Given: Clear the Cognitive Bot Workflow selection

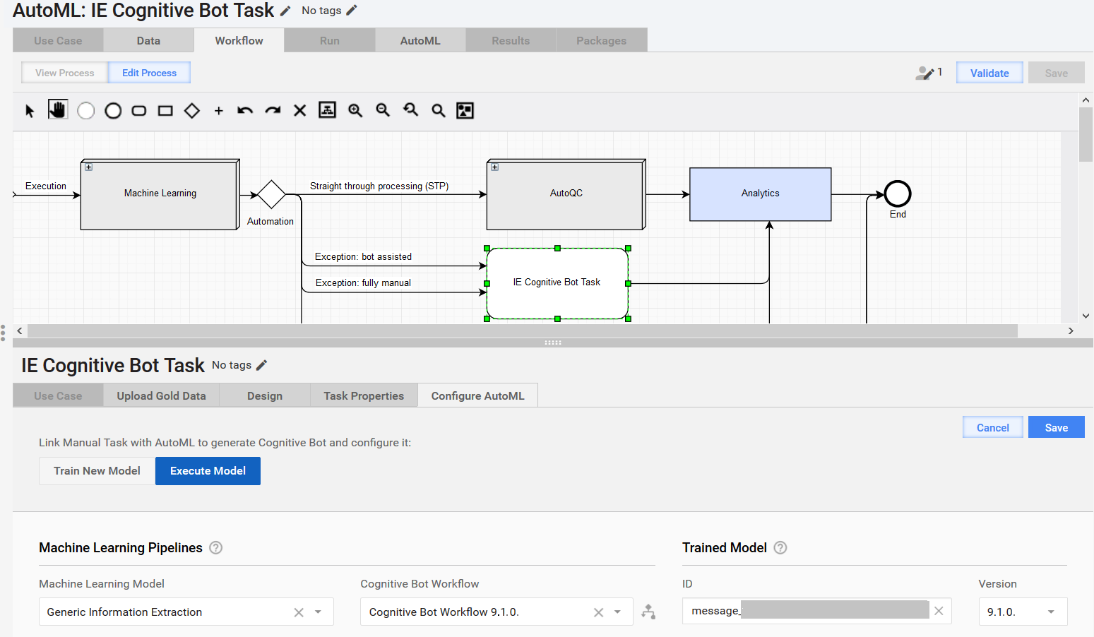Looking at the screenshot, I should click(x=599, y=612).
